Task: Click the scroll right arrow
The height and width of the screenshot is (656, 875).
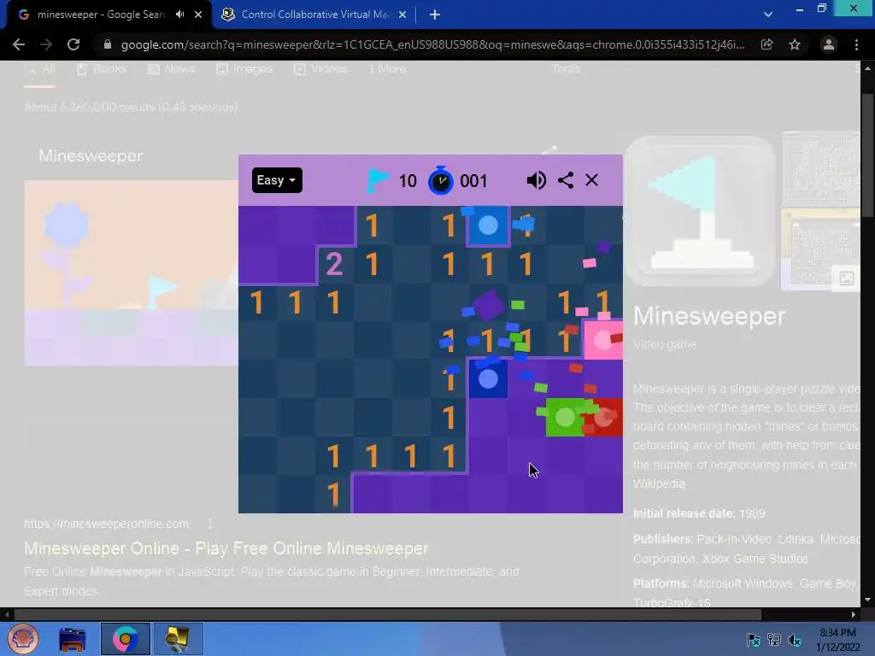Action: pos(854,614)
